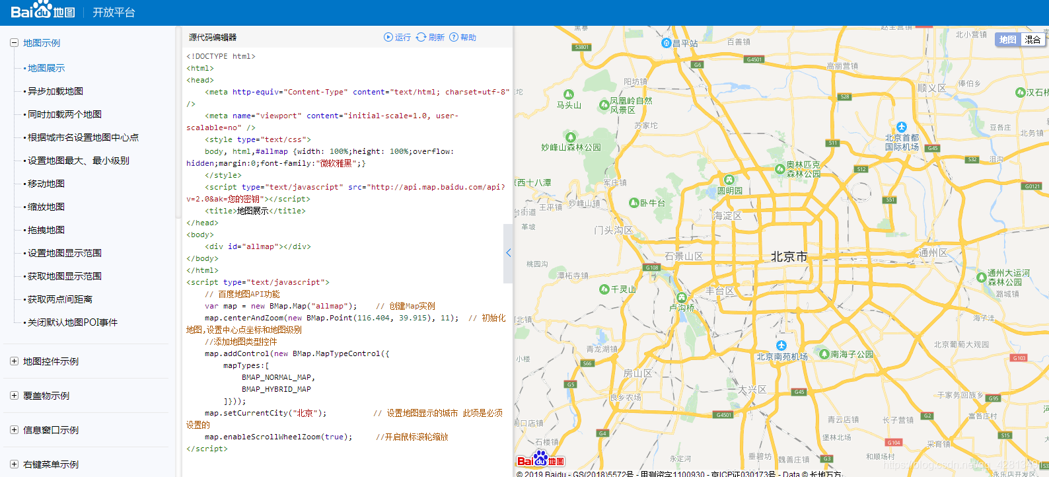Expand the 右键菜单示例 section
This screenshot has width=1049, height=477.
point(14,464)
